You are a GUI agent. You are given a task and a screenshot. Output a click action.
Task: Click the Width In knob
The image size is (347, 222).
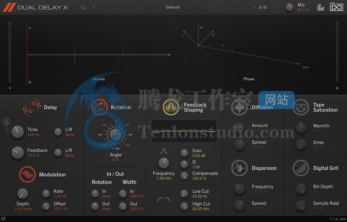123,194
